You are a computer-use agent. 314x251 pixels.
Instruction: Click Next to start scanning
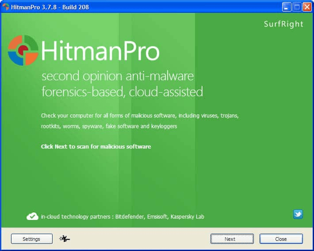tap(232, 239)
